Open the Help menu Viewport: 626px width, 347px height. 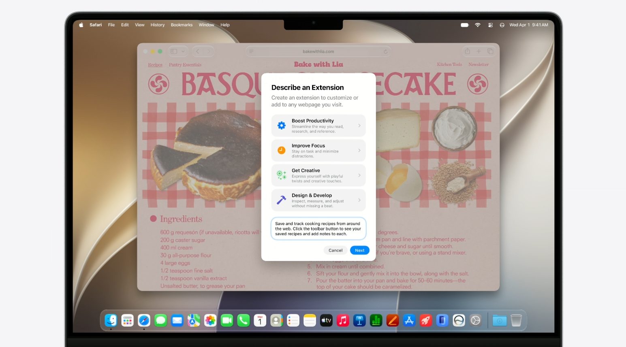point(225,25)
